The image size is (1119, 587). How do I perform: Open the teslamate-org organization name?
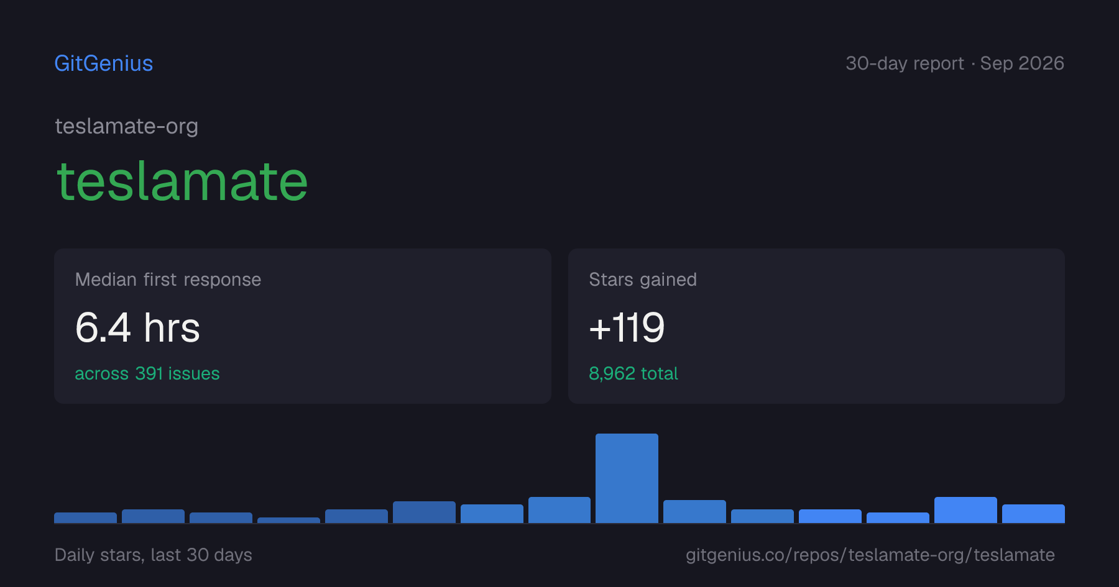127,126
